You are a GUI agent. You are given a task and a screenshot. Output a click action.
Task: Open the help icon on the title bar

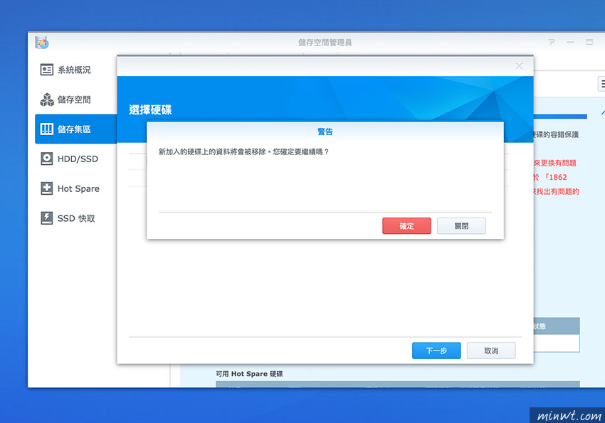click(x=551, y=42)
